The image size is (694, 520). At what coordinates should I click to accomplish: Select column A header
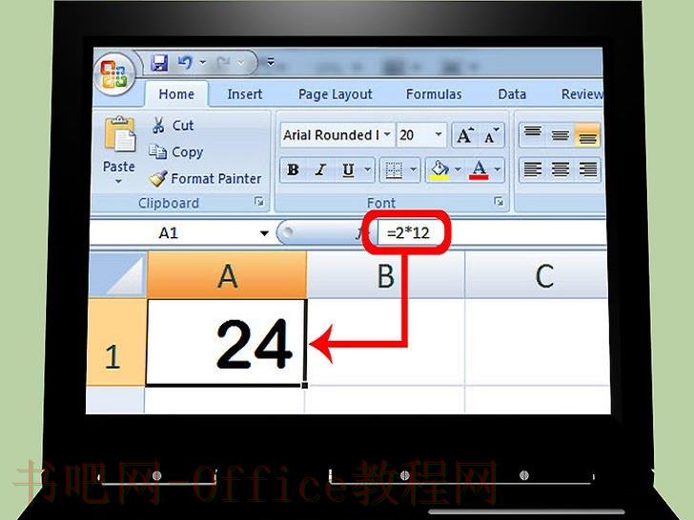[x=227, y=274]
